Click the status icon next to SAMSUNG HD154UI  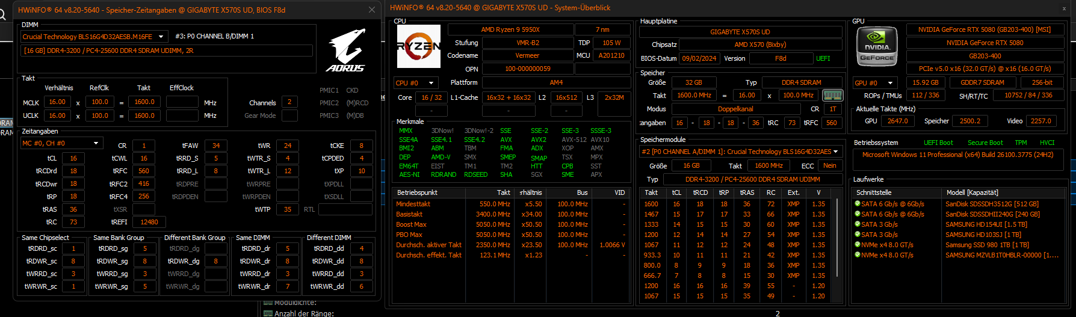click(x=857, y=224)
